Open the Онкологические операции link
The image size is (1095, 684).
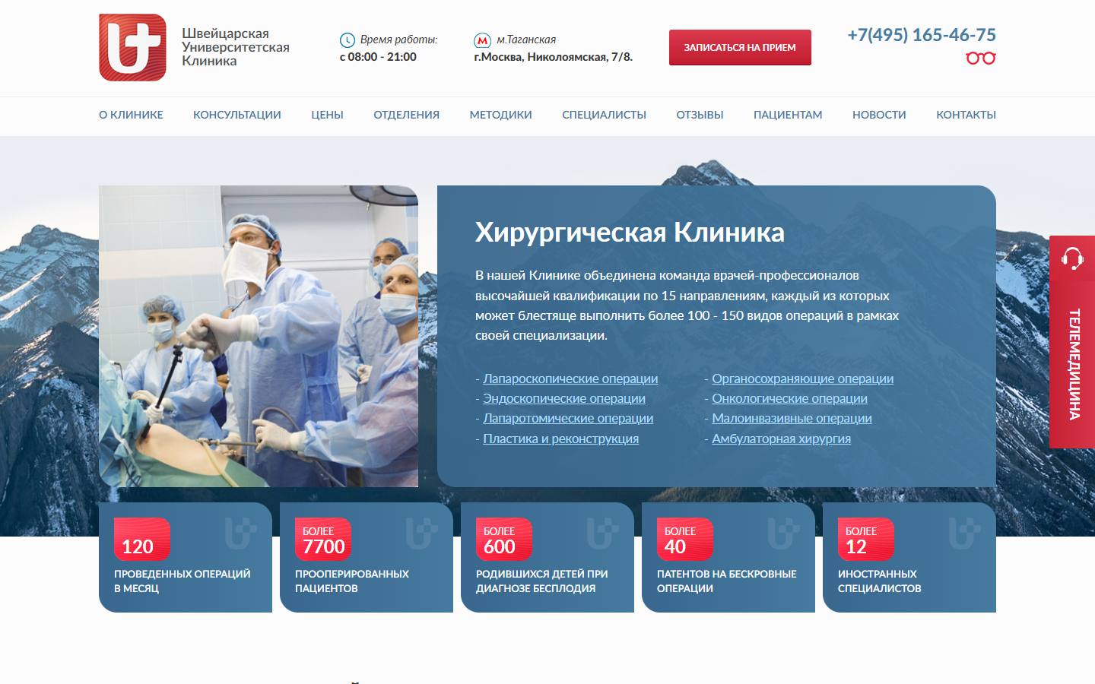789,398
